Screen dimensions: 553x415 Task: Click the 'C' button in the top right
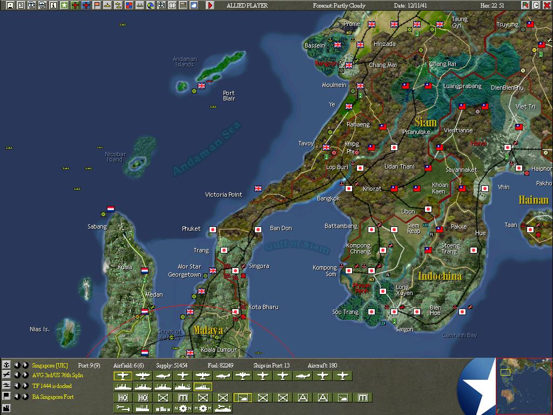click(536, 5)
